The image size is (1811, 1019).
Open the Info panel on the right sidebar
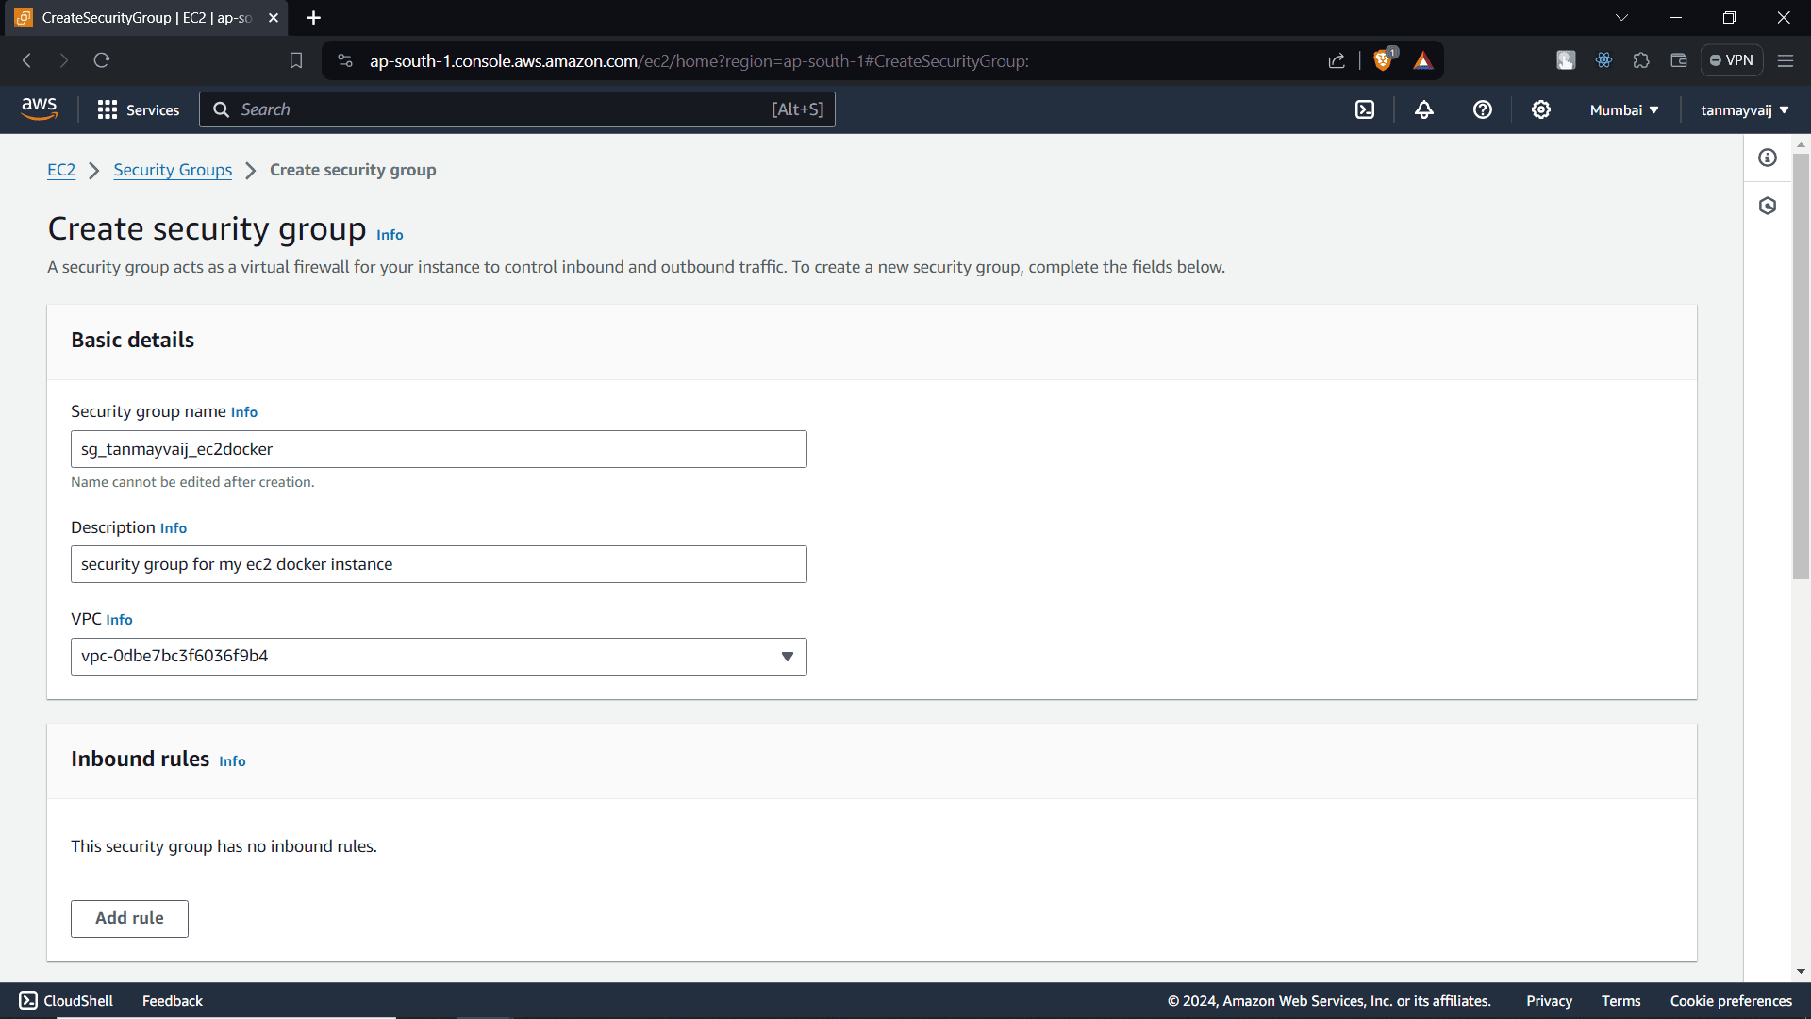click(1768, 158)
